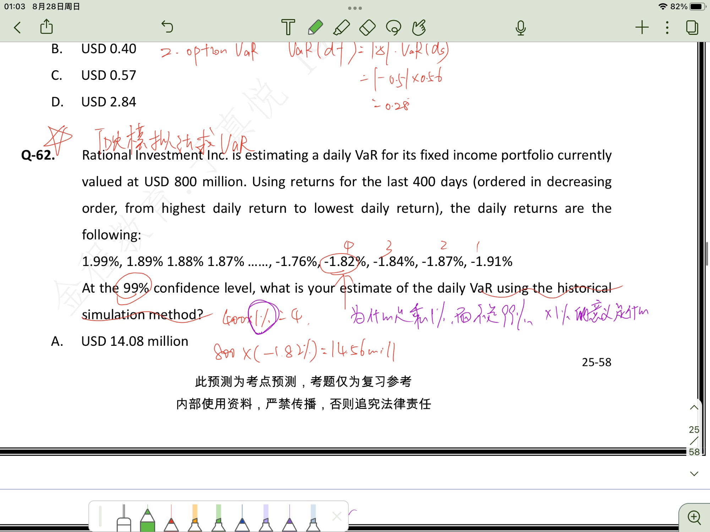
Task: Start audio recording with microphone
Action: coord(520,28)
